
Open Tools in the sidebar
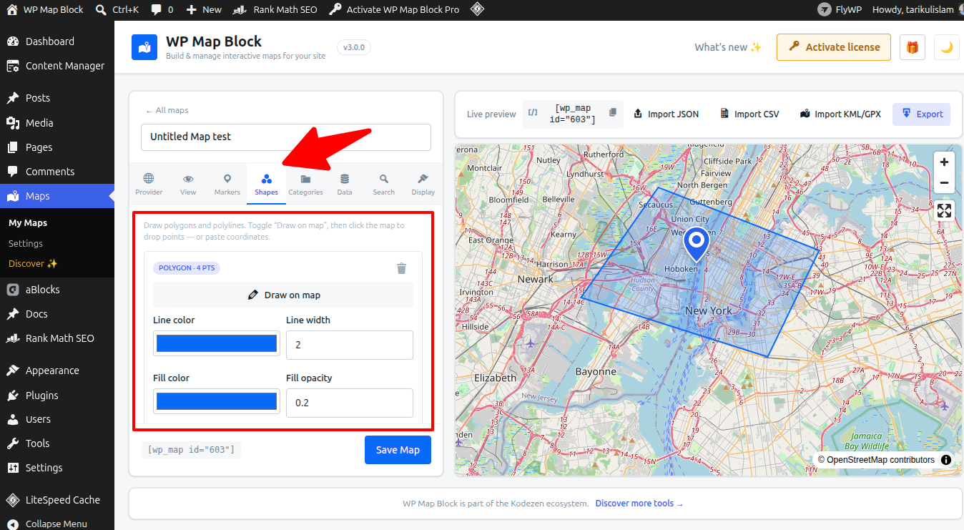click(57, 443)
